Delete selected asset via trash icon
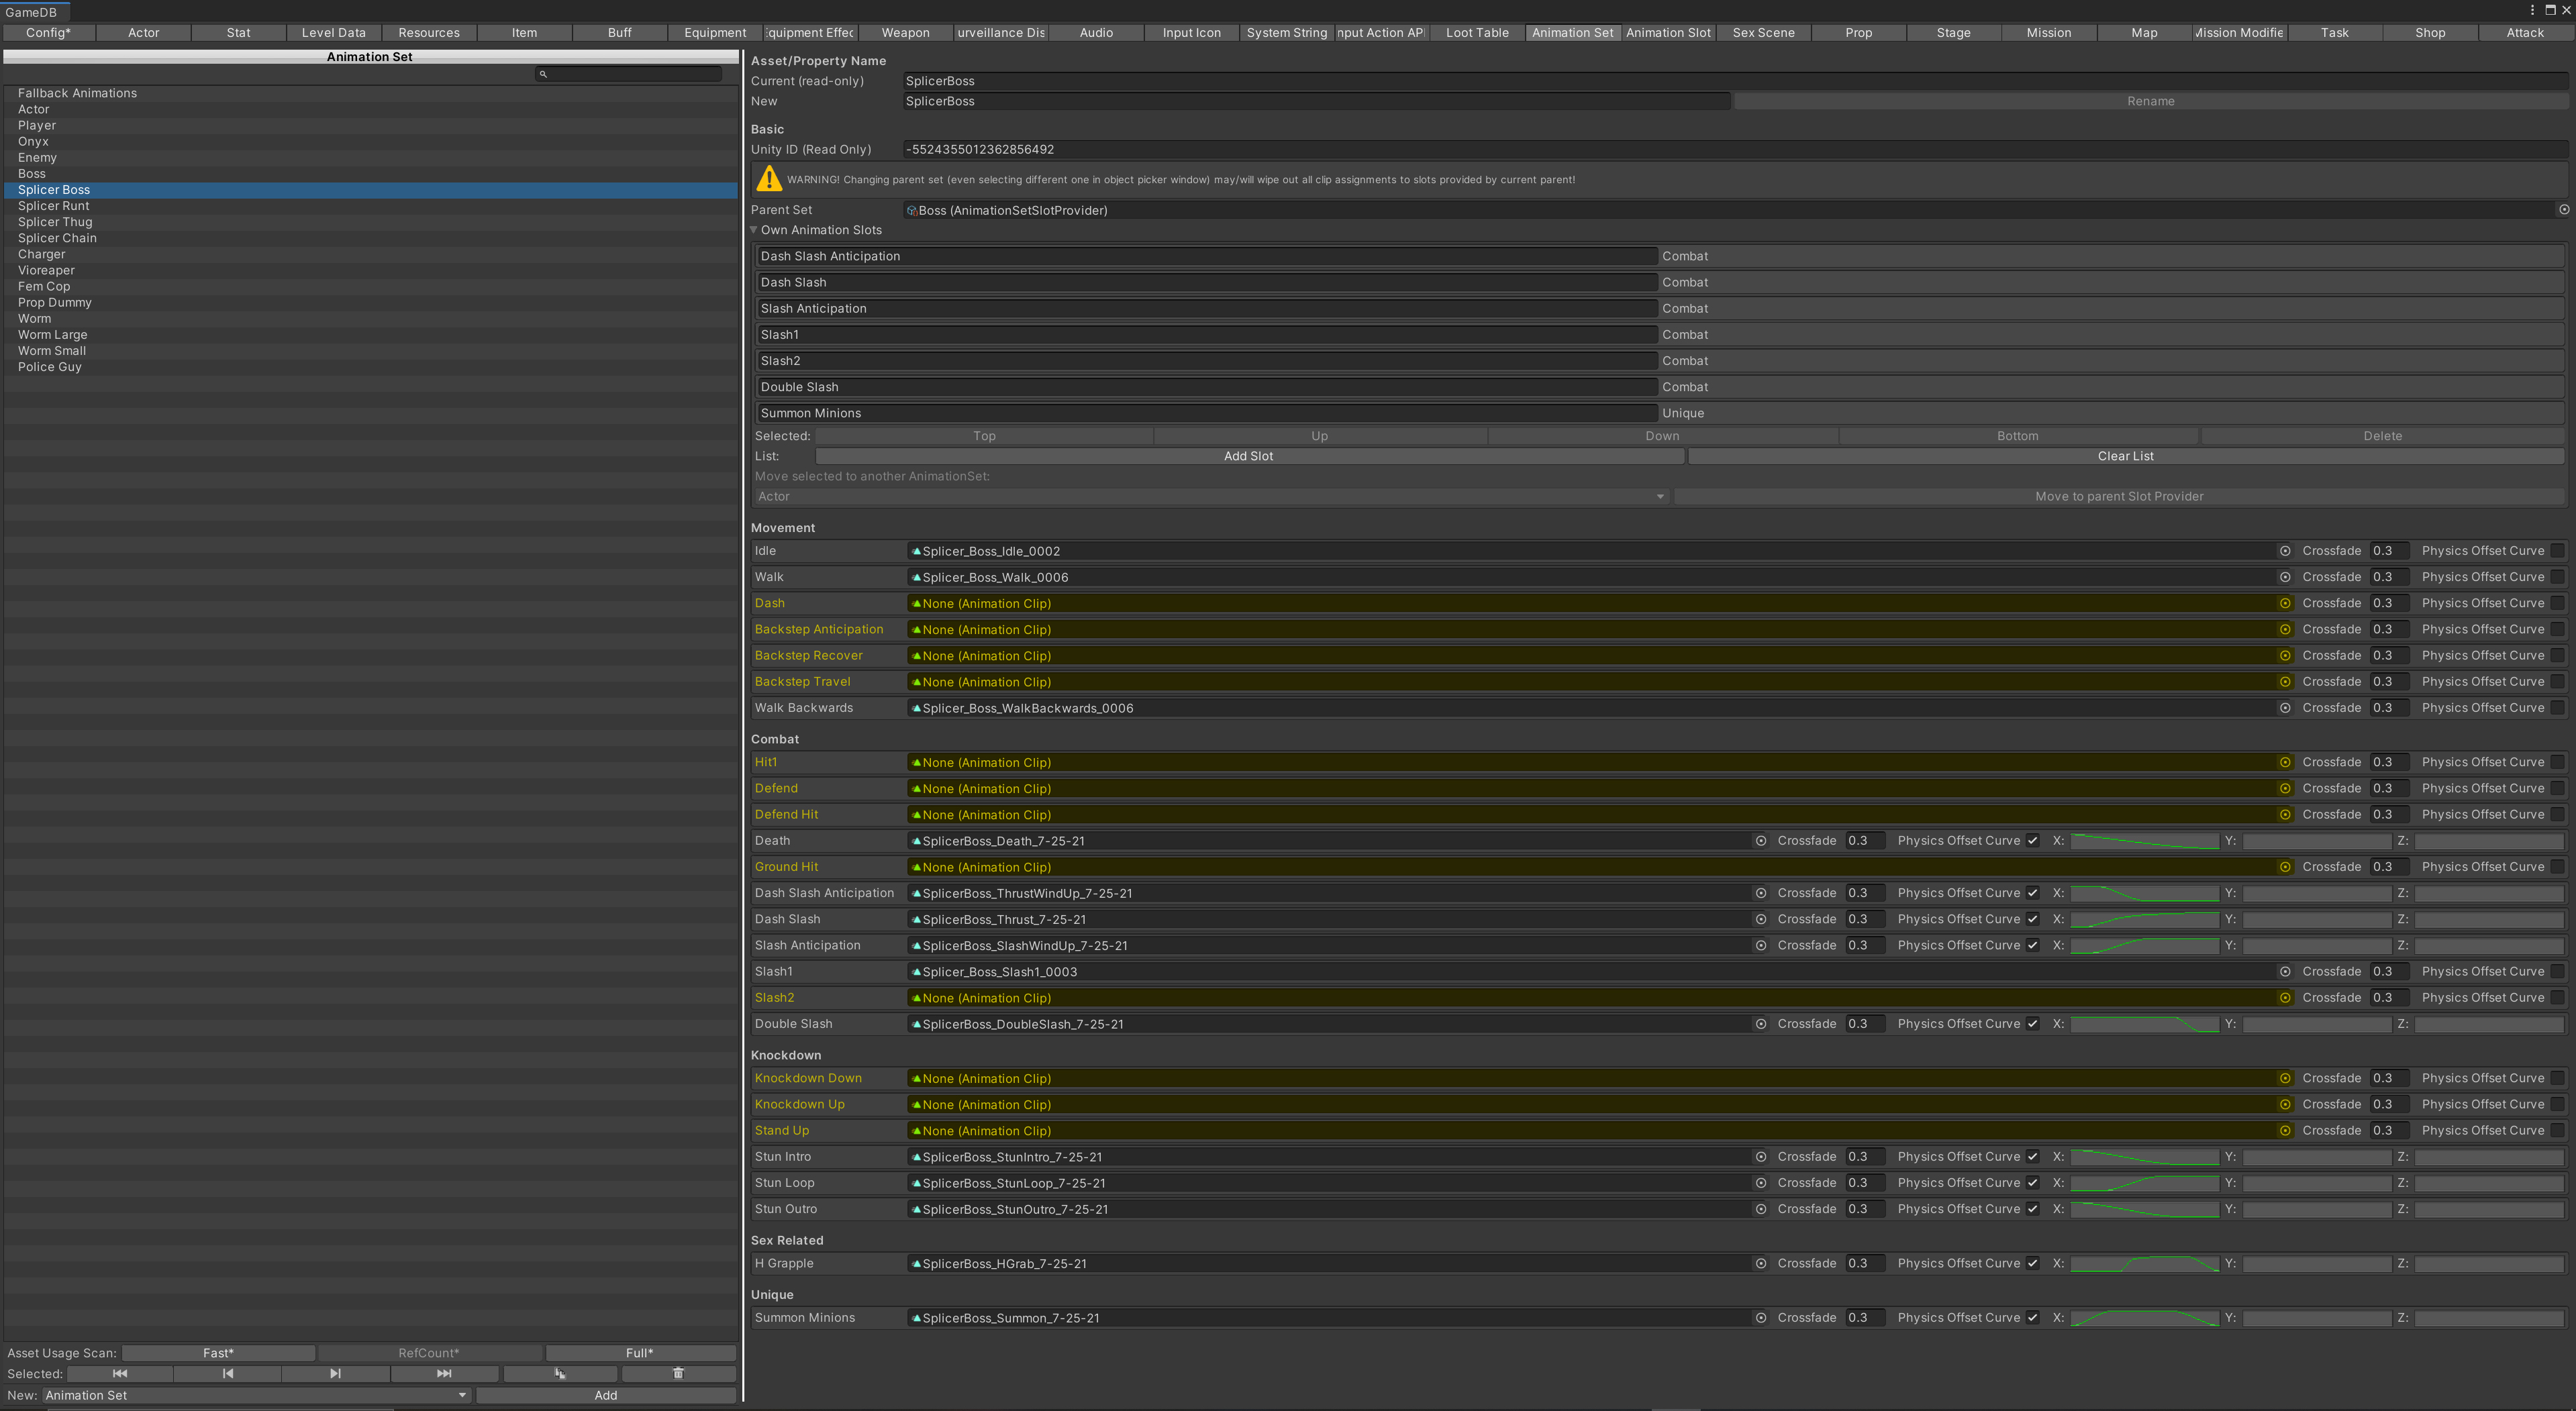The height and width of the screenshot is (1411, 2576). [x=678, y=1374]
